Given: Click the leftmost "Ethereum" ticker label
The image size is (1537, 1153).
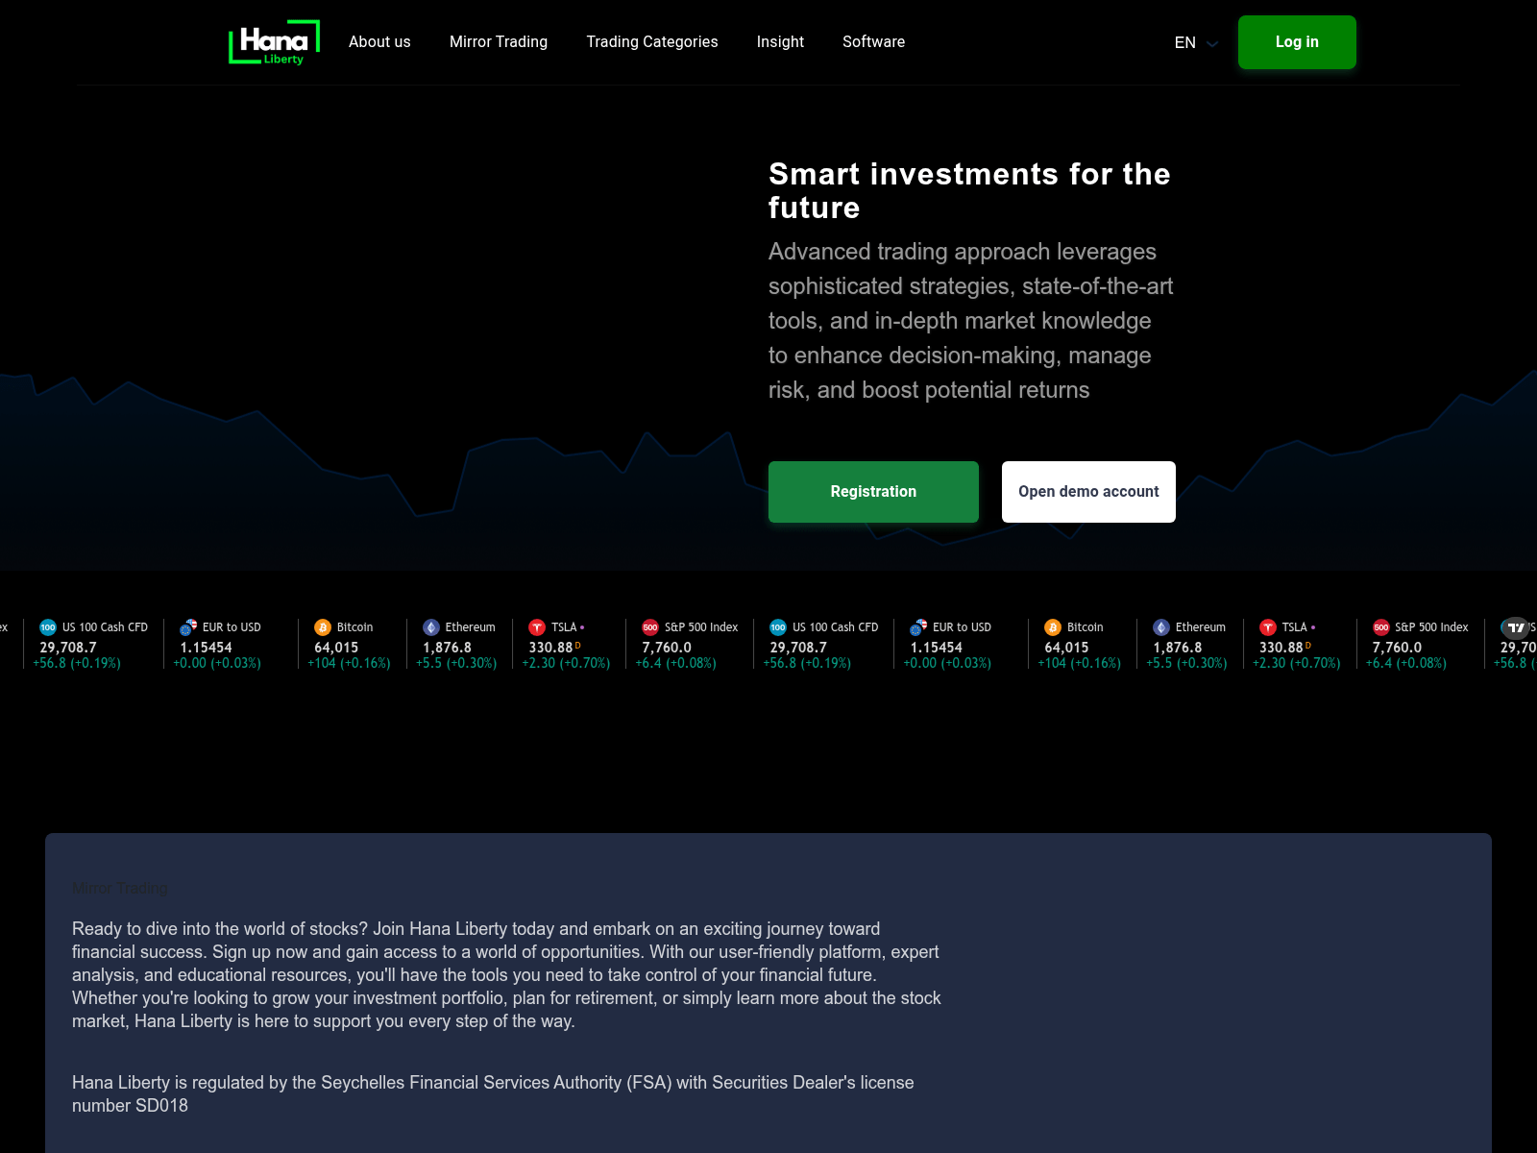Looking at the screenshot, I should pos(470,627).
